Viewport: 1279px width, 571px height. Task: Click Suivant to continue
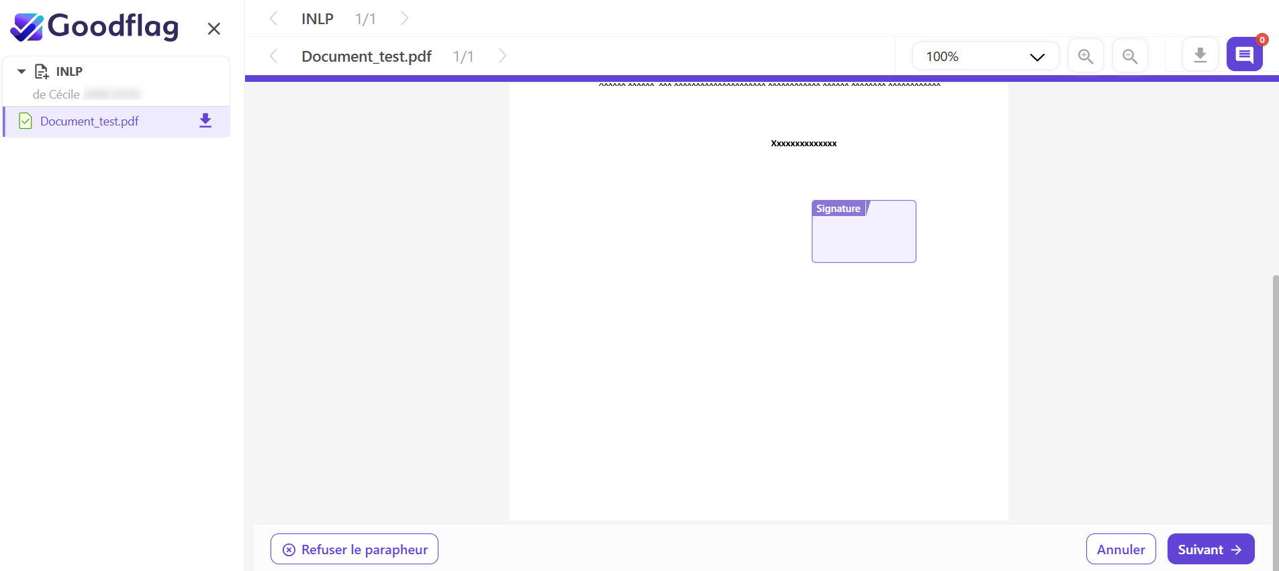click(1210, 550)
